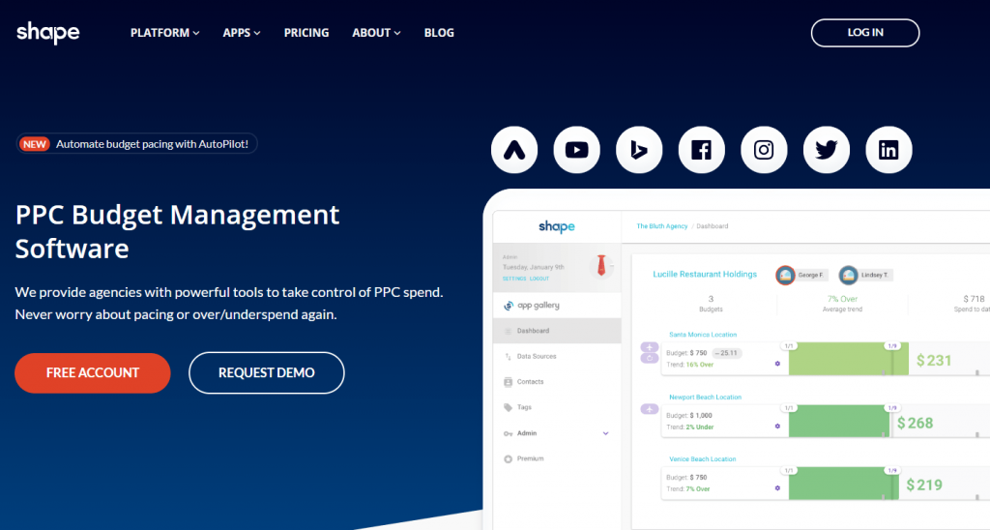Click the -25.11 adjustment badge

726,353
